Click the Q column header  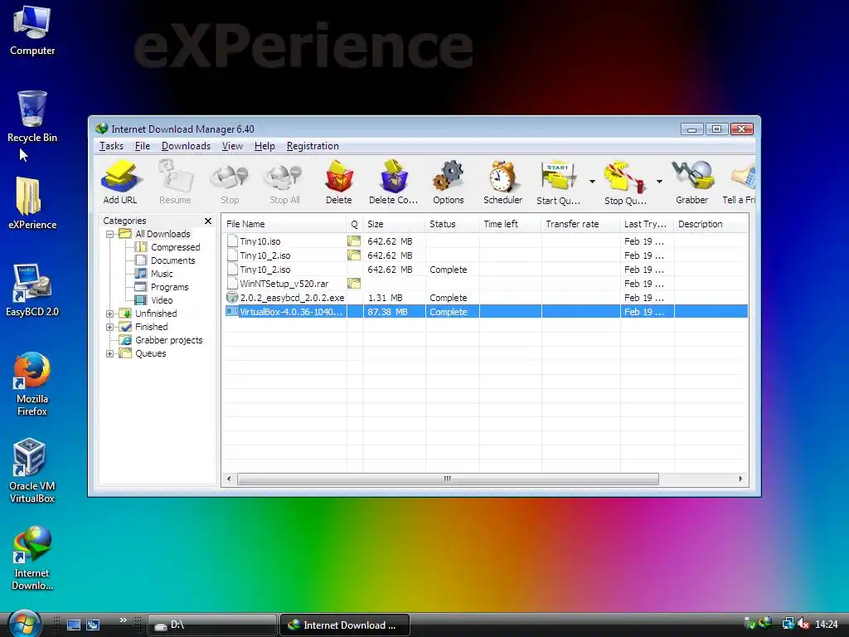coord(355,224)
